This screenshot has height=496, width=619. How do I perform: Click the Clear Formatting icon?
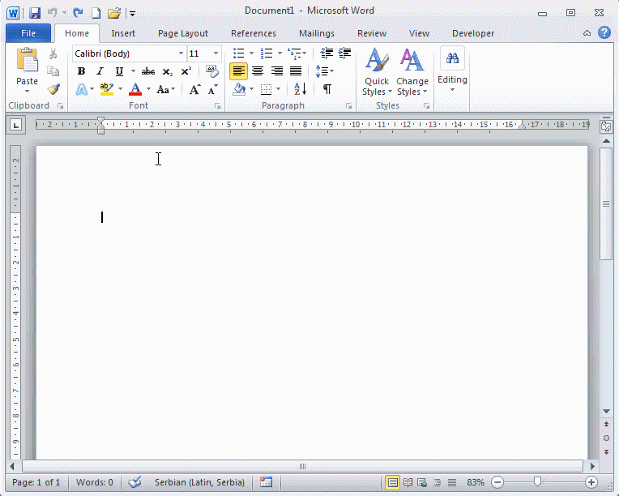click(x=212, y=71)
